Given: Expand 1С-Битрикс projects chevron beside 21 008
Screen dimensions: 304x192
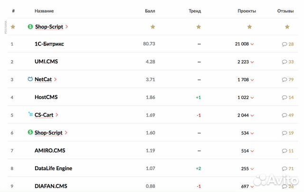Looking at the screenshot, I should pos(252,44).
